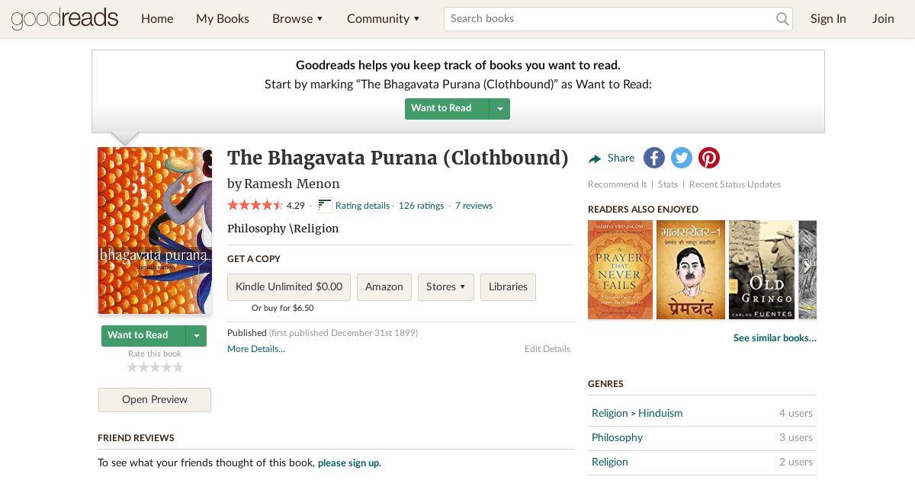Click the search magnifier icon
The image size is (915, 480).
pyautogui.click(x=782, y=19)
